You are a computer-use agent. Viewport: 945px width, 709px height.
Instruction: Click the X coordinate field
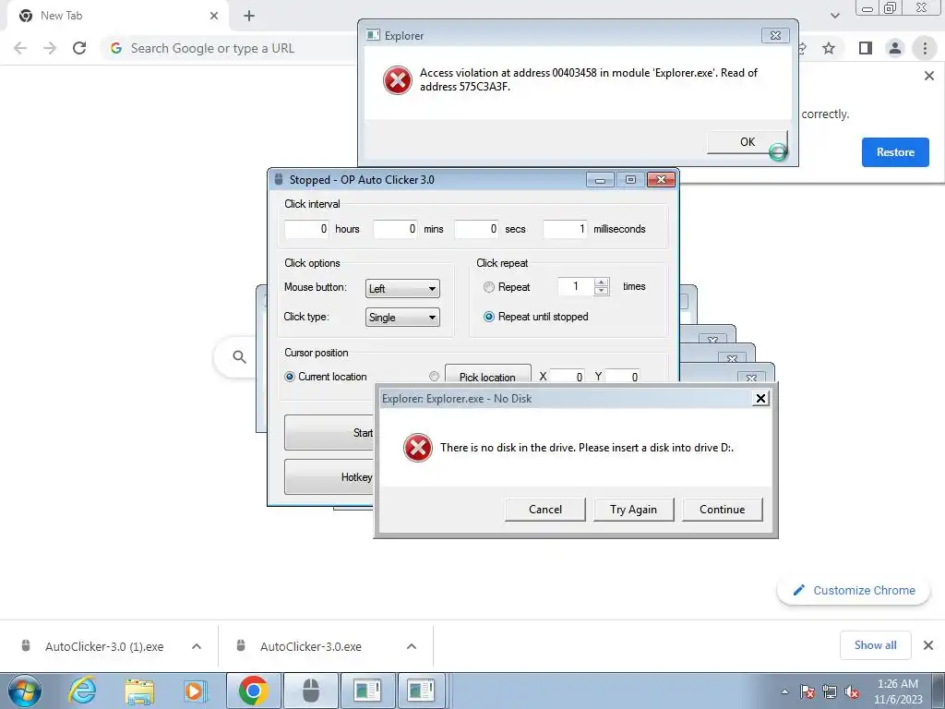pyautogui.click(x=567, y=377)
